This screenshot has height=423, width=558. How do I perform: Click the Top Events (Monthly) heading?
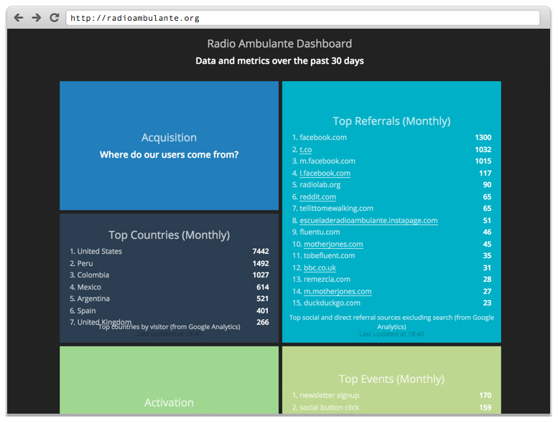click(x=391, y=379)
